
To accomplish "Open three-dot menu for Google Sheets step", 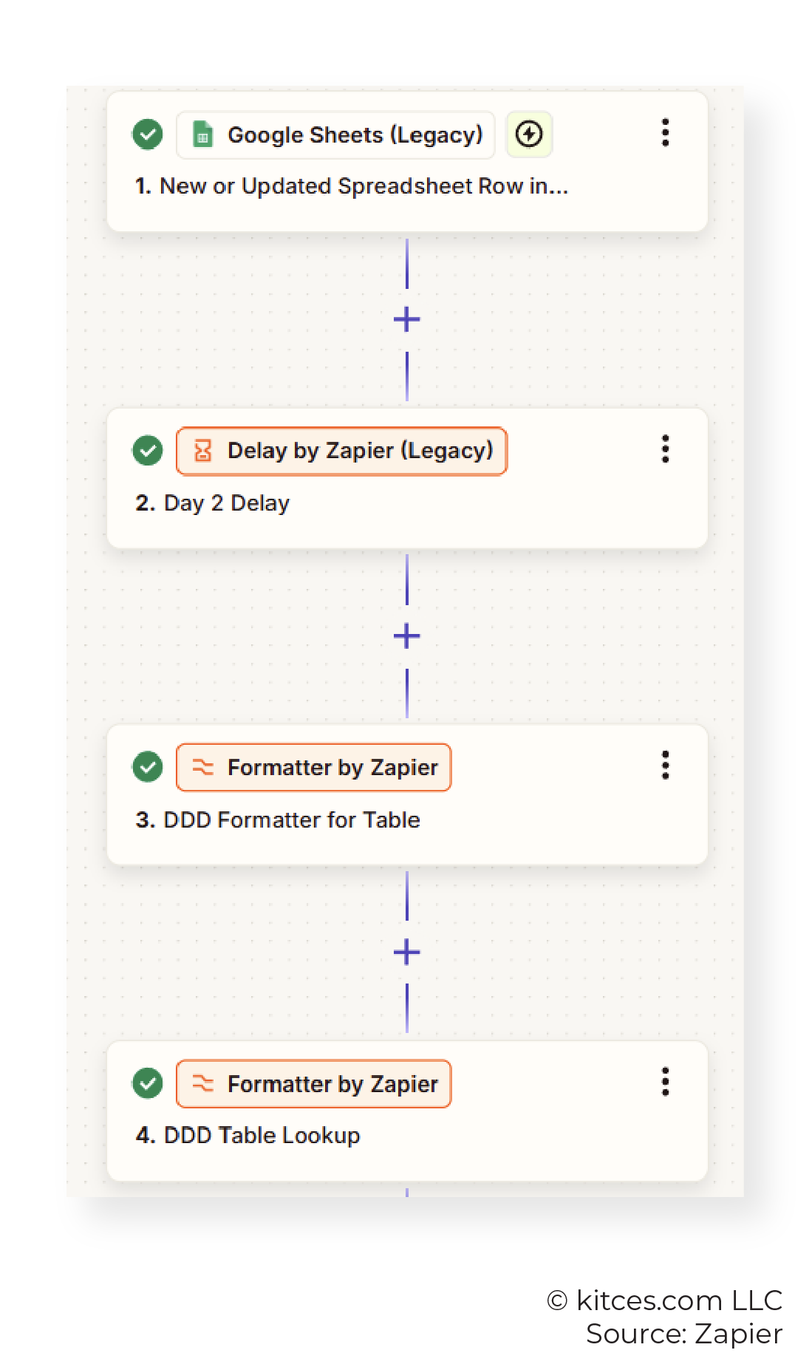I will pos(665,133).
